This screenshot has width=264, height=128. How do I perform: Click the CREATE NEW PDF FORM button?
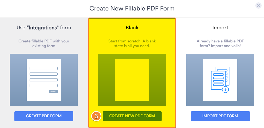click(x=132, y=116)
